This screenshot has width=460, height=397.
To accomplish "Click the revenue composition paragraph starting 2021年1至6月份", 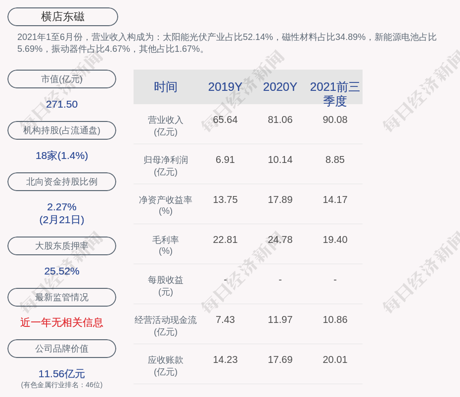I will [227, 43].
